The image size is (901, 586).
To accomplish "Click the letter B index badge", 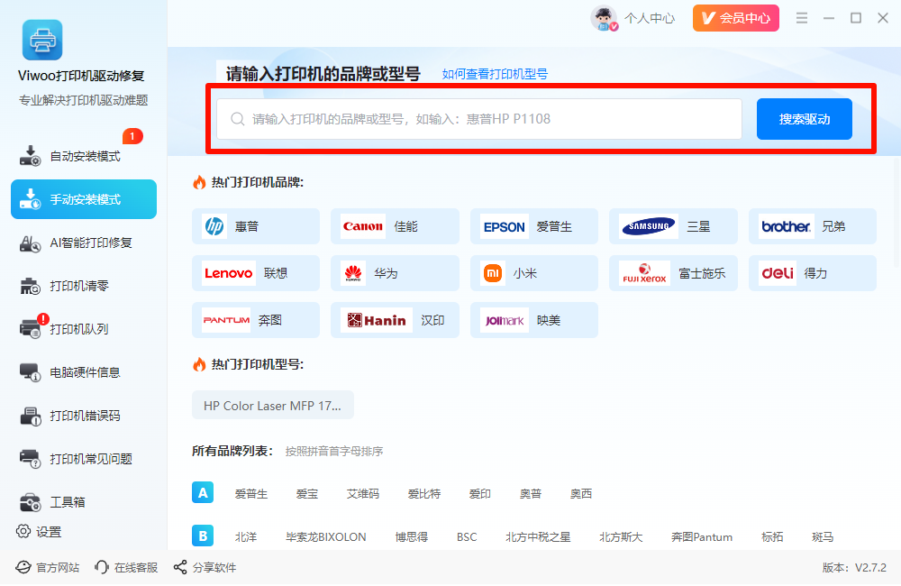I will click(203, 536).
